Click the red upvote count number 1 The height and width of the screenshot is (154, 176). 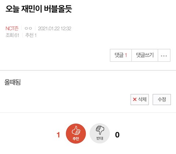pyautogui.click(x=58, y=135)
